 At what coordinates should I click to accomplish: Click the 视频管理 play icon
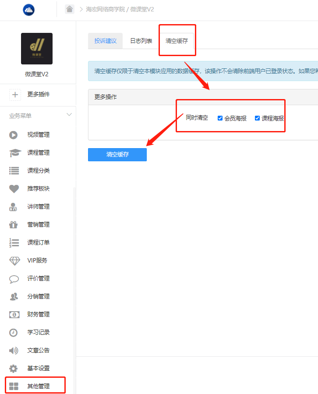13,135
